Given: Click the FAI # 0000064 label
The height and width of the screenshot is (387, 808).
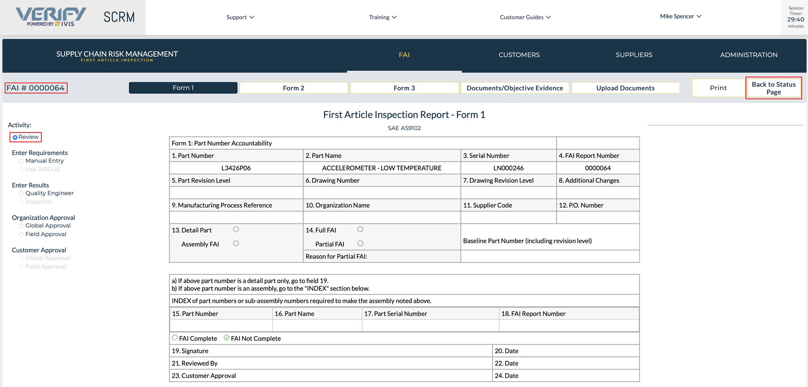Looking at the screenshot, I should pos(36,88).
